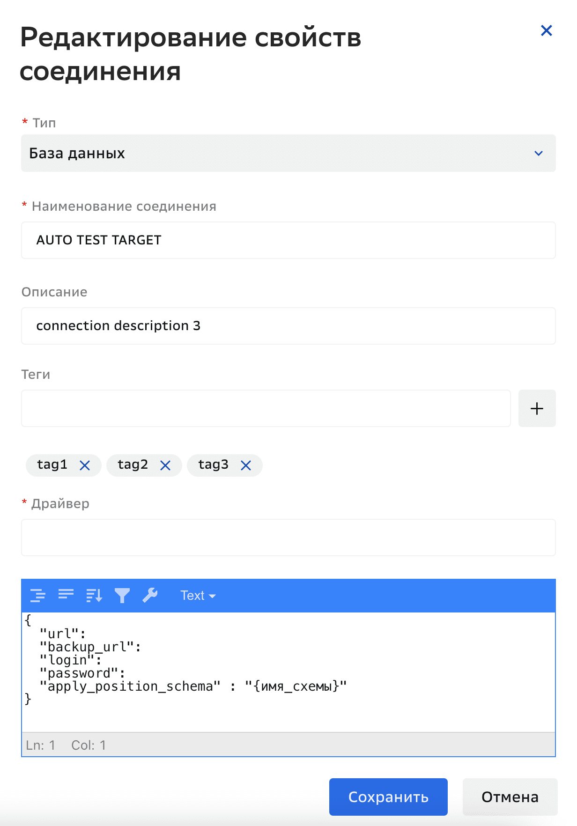
Task: Click the format JSON icon in editor toolbar
Action: (x=37, y=595)
